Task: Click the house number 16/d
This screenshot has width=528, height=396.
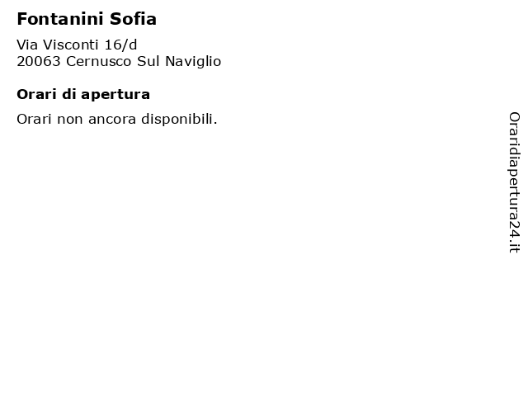Action: point(120,45)
